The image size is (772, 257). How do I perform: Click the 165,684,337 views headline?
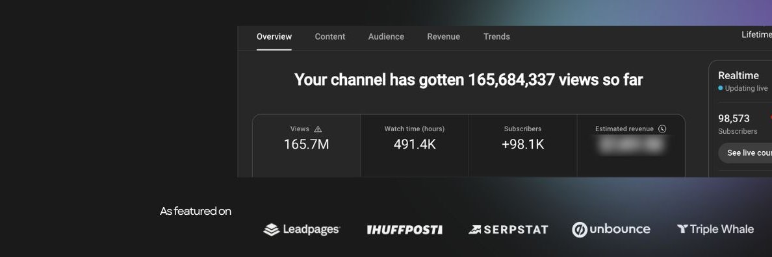coord(469,80)
